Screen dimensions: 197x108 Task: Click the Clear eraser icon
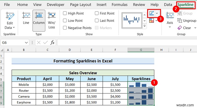(x=180, y=28)
